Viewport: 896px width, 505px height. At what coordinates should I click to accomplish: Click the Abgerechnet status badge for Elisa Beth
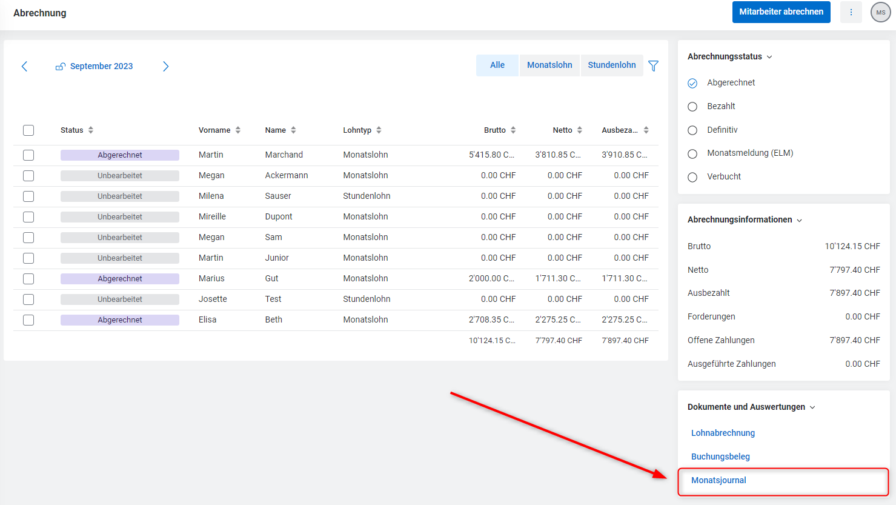120,320
